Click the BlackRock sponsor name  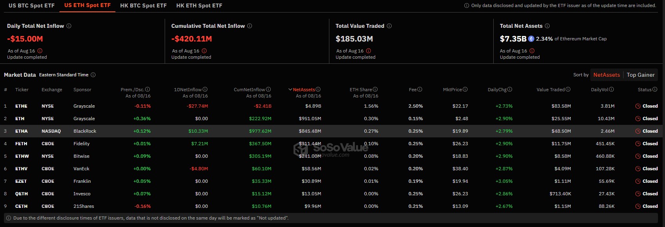(x=85, y=131)
